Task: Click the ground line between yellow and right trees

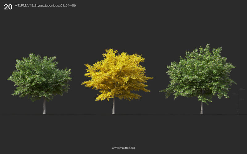Action: 157,114
